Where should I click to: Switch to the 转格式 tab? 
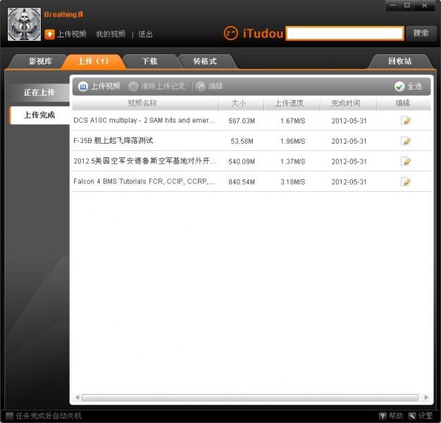pos(204,61)
